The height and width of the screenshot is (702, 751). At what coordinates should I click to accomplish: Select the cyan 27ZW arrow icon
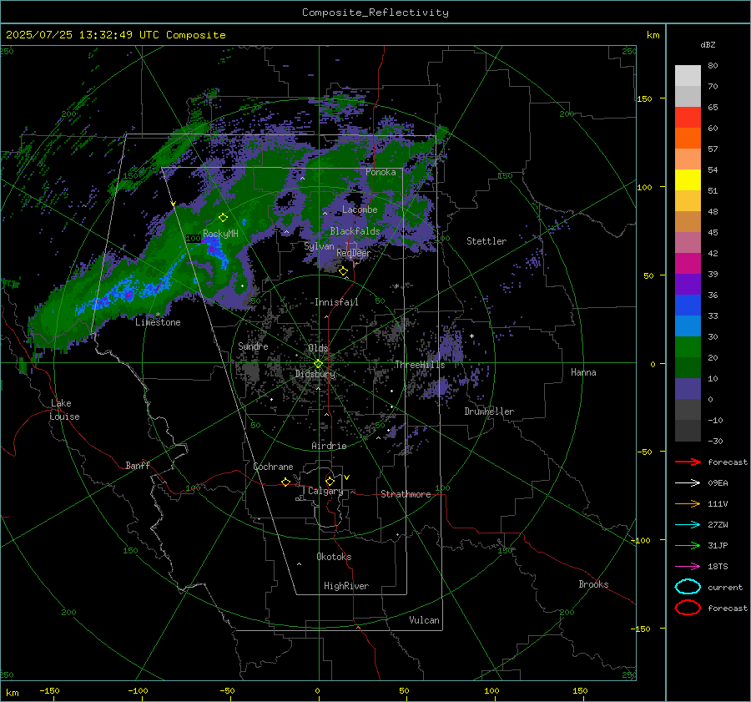pos(688,525)
